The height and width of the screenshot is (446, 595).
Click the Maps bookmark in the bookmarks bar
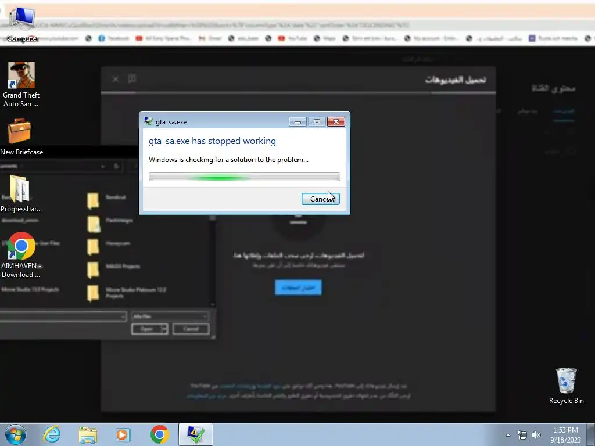(x=324, y=38)
